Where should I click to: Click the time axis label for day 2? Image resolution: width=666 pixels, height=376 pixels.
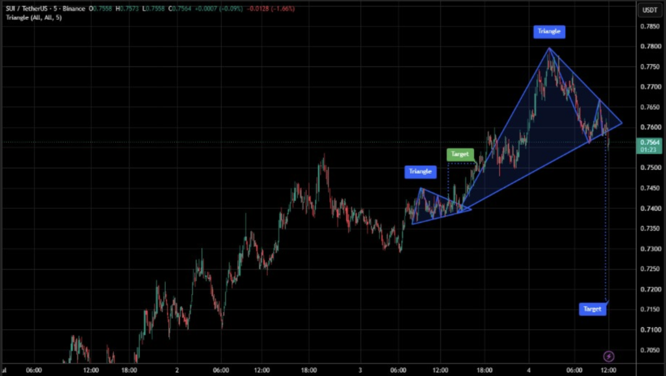point(177,370)
